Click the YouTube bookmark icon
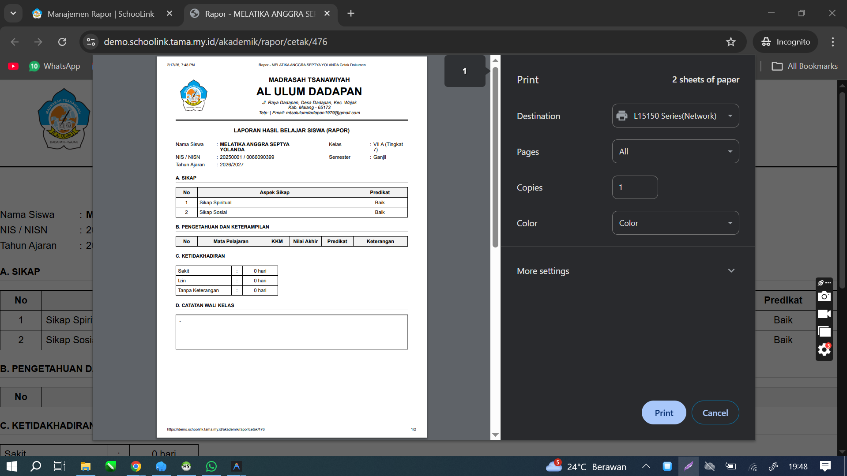The image size is (847, 476). (13, 66)
